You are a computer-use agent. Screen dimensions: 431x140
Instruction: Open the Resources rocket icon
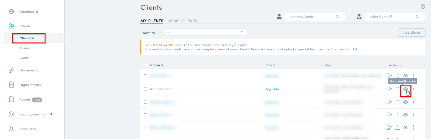[x=11, y=129]
